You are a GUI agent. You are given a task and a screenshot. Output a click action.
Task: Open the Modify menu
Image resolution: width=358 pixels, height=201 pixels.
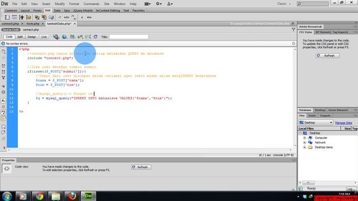click(x=60, y=4)
